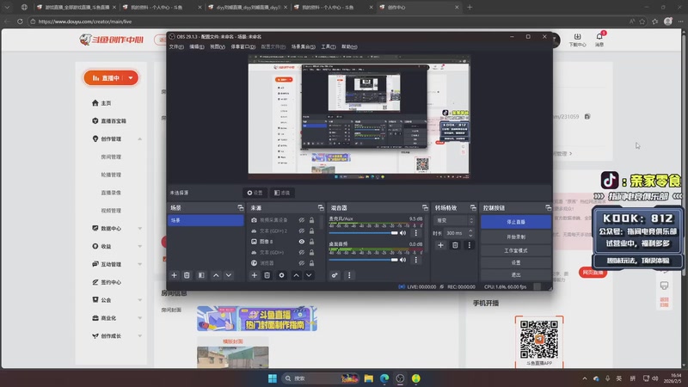
Task: Select the 场景 item in scenes list
Action: point(206,220)
